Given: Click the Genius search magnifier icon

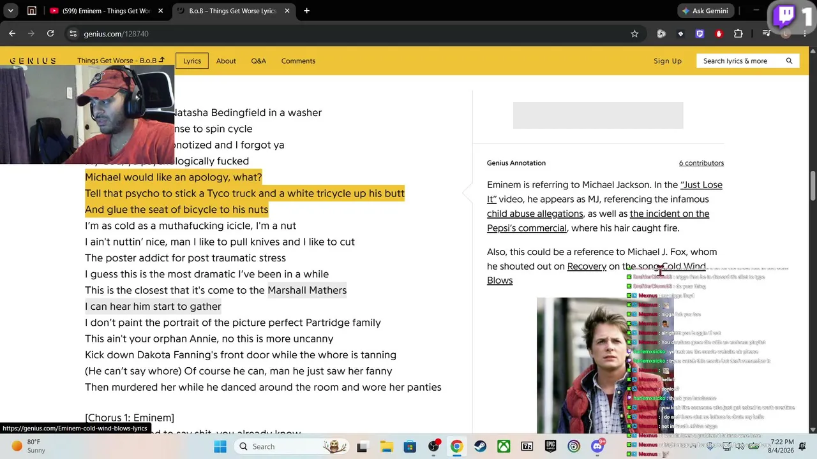Looking at the screenshot, I should click(x=789, y=61).
